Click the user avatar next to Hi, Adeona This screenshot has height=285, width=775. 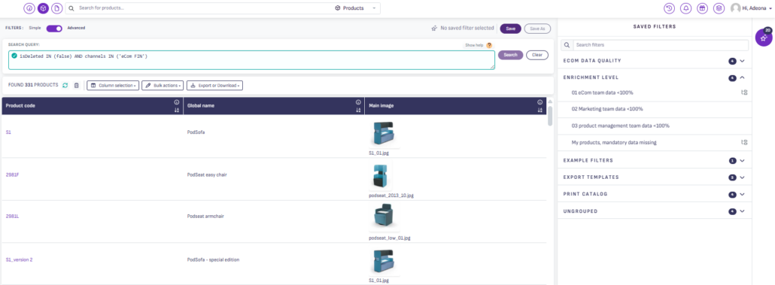(735, 8)
